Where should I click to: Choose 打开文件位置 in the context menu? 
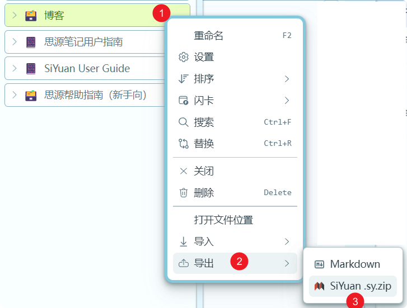coord(235,220)
